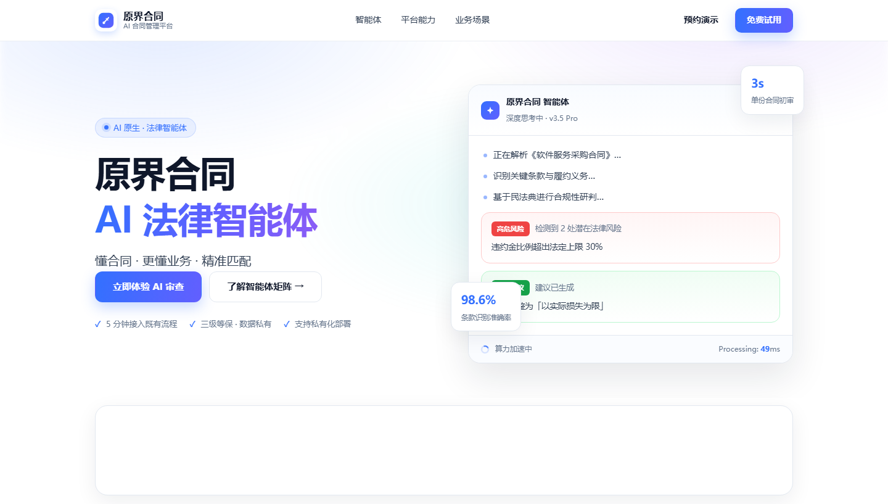This screenshot has height=504, width=888.
Task: Open the 智能体 nav menu item
Action: (368, 20)
